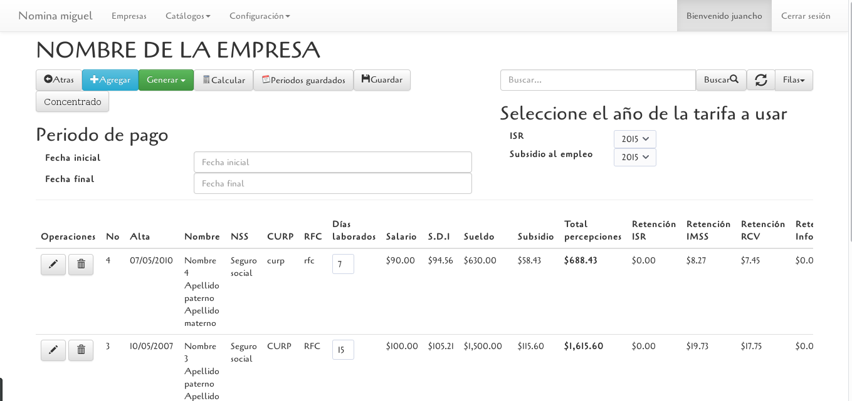Click the Retención RCV column header
Image resolution: width=852 pixels, height=401 pixels.
coord(763,231)
